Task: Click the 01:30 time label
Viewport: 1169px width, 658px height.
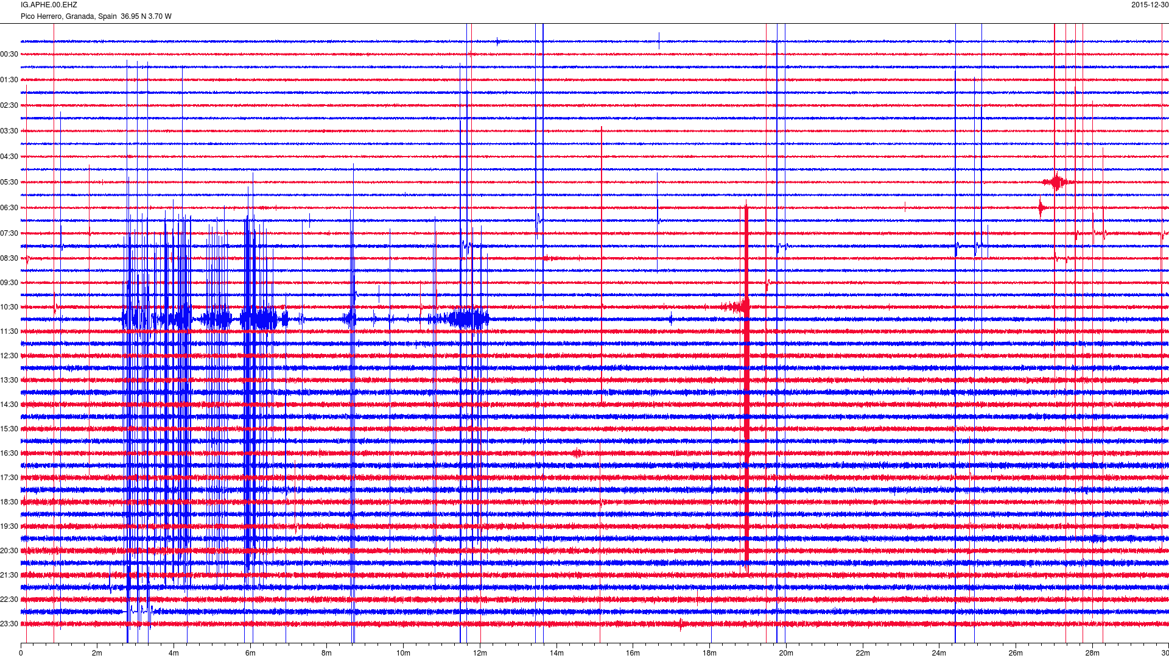Action: [x=9, y=80]
